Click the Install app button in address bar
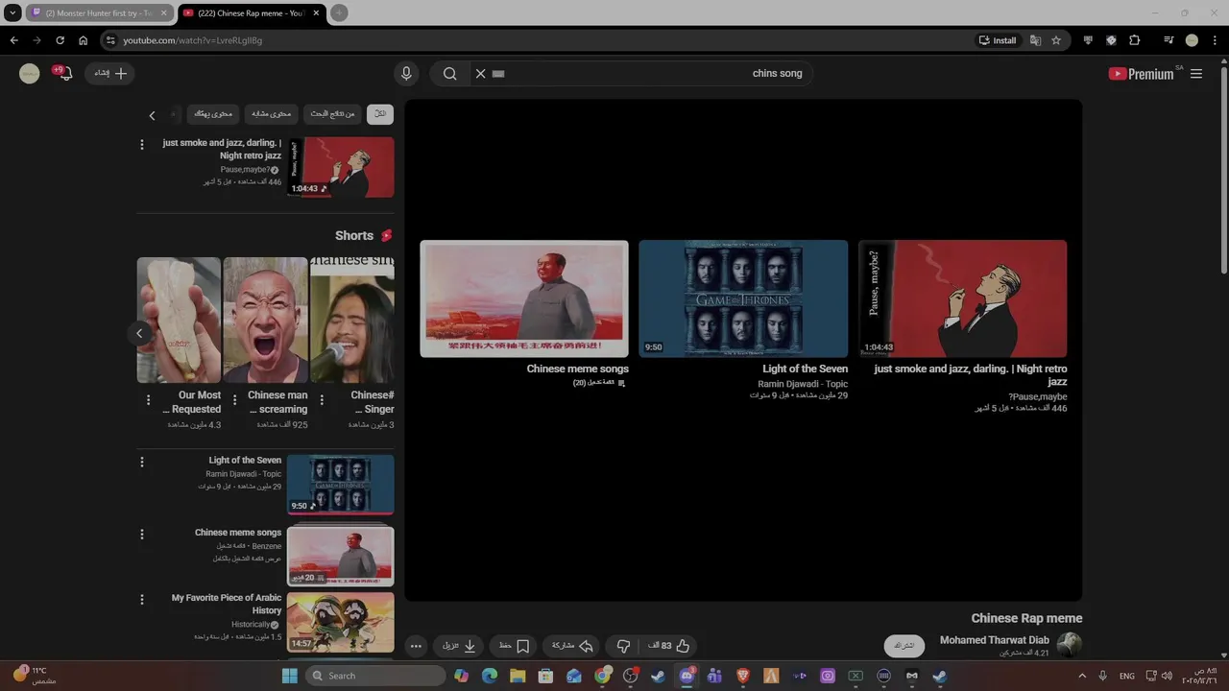Image resolution: width=1229 pixels, height=691 pixels. click(998, 40)
